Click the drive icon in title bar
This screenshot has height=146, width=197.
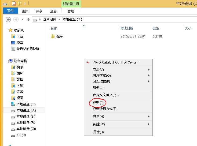click(5, 4)
